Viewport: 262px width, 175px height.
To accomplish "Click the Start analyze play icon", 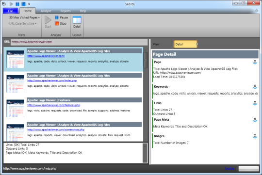I will click(x=48, y=20).
